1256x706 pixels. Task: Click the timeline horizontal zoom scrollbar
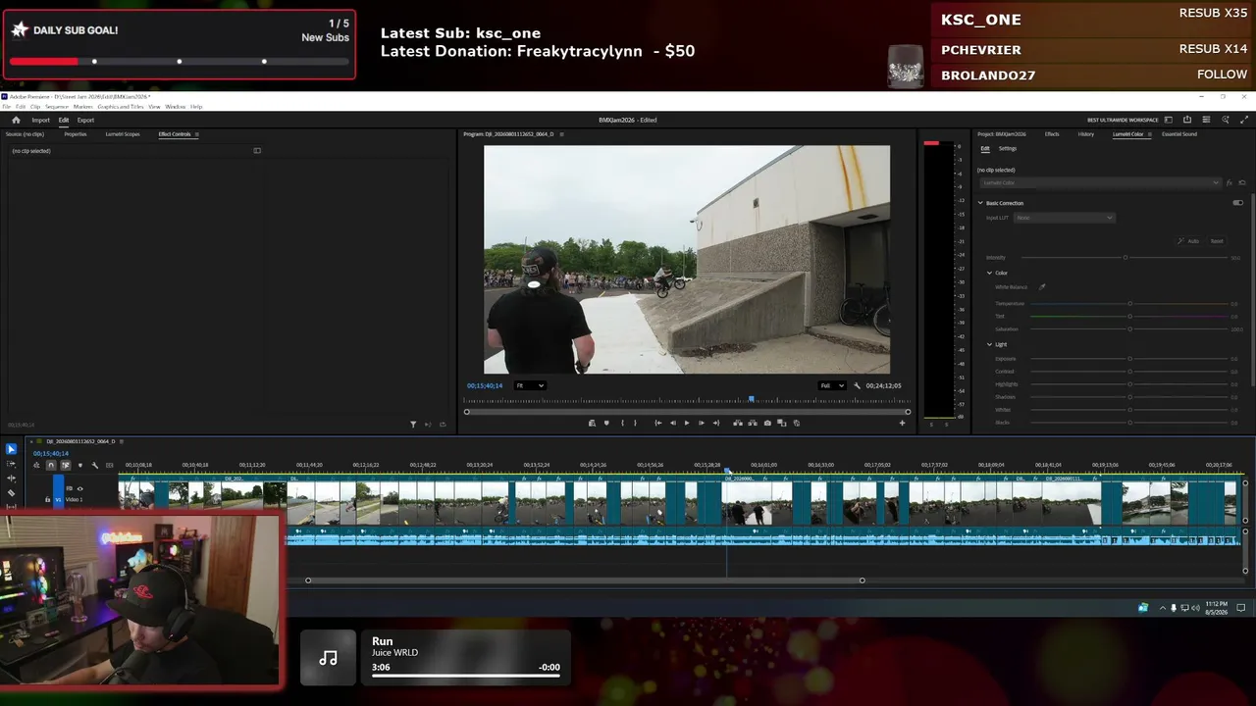coord(585,580)
